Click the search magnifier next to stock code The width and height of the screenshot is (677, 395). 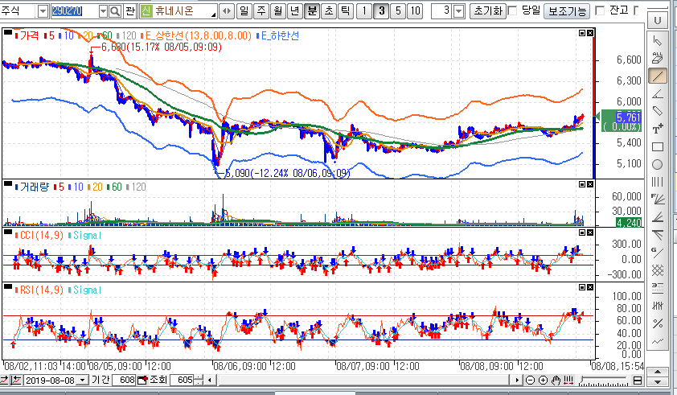tap(115, 11)
